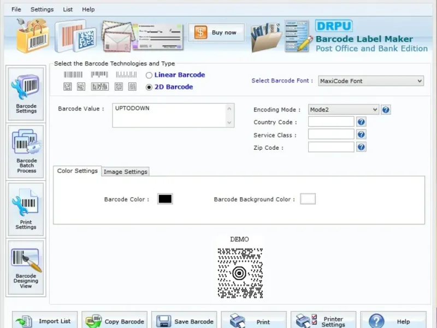This screenshot has width=437, height=328.
Task: Open help for Country Code
Action: [x=361, y=122]
